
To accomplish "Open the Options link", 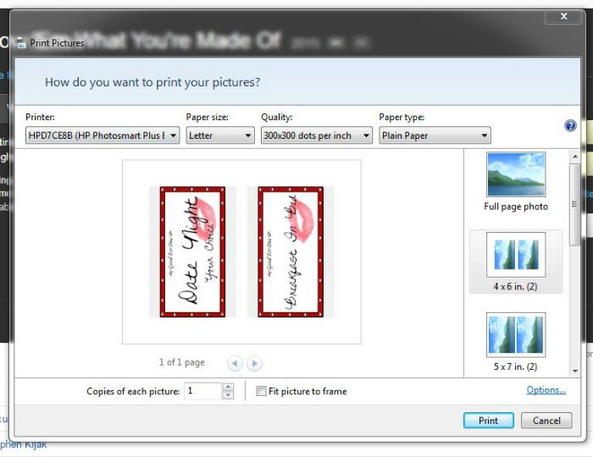I will [x=546, y=390].
